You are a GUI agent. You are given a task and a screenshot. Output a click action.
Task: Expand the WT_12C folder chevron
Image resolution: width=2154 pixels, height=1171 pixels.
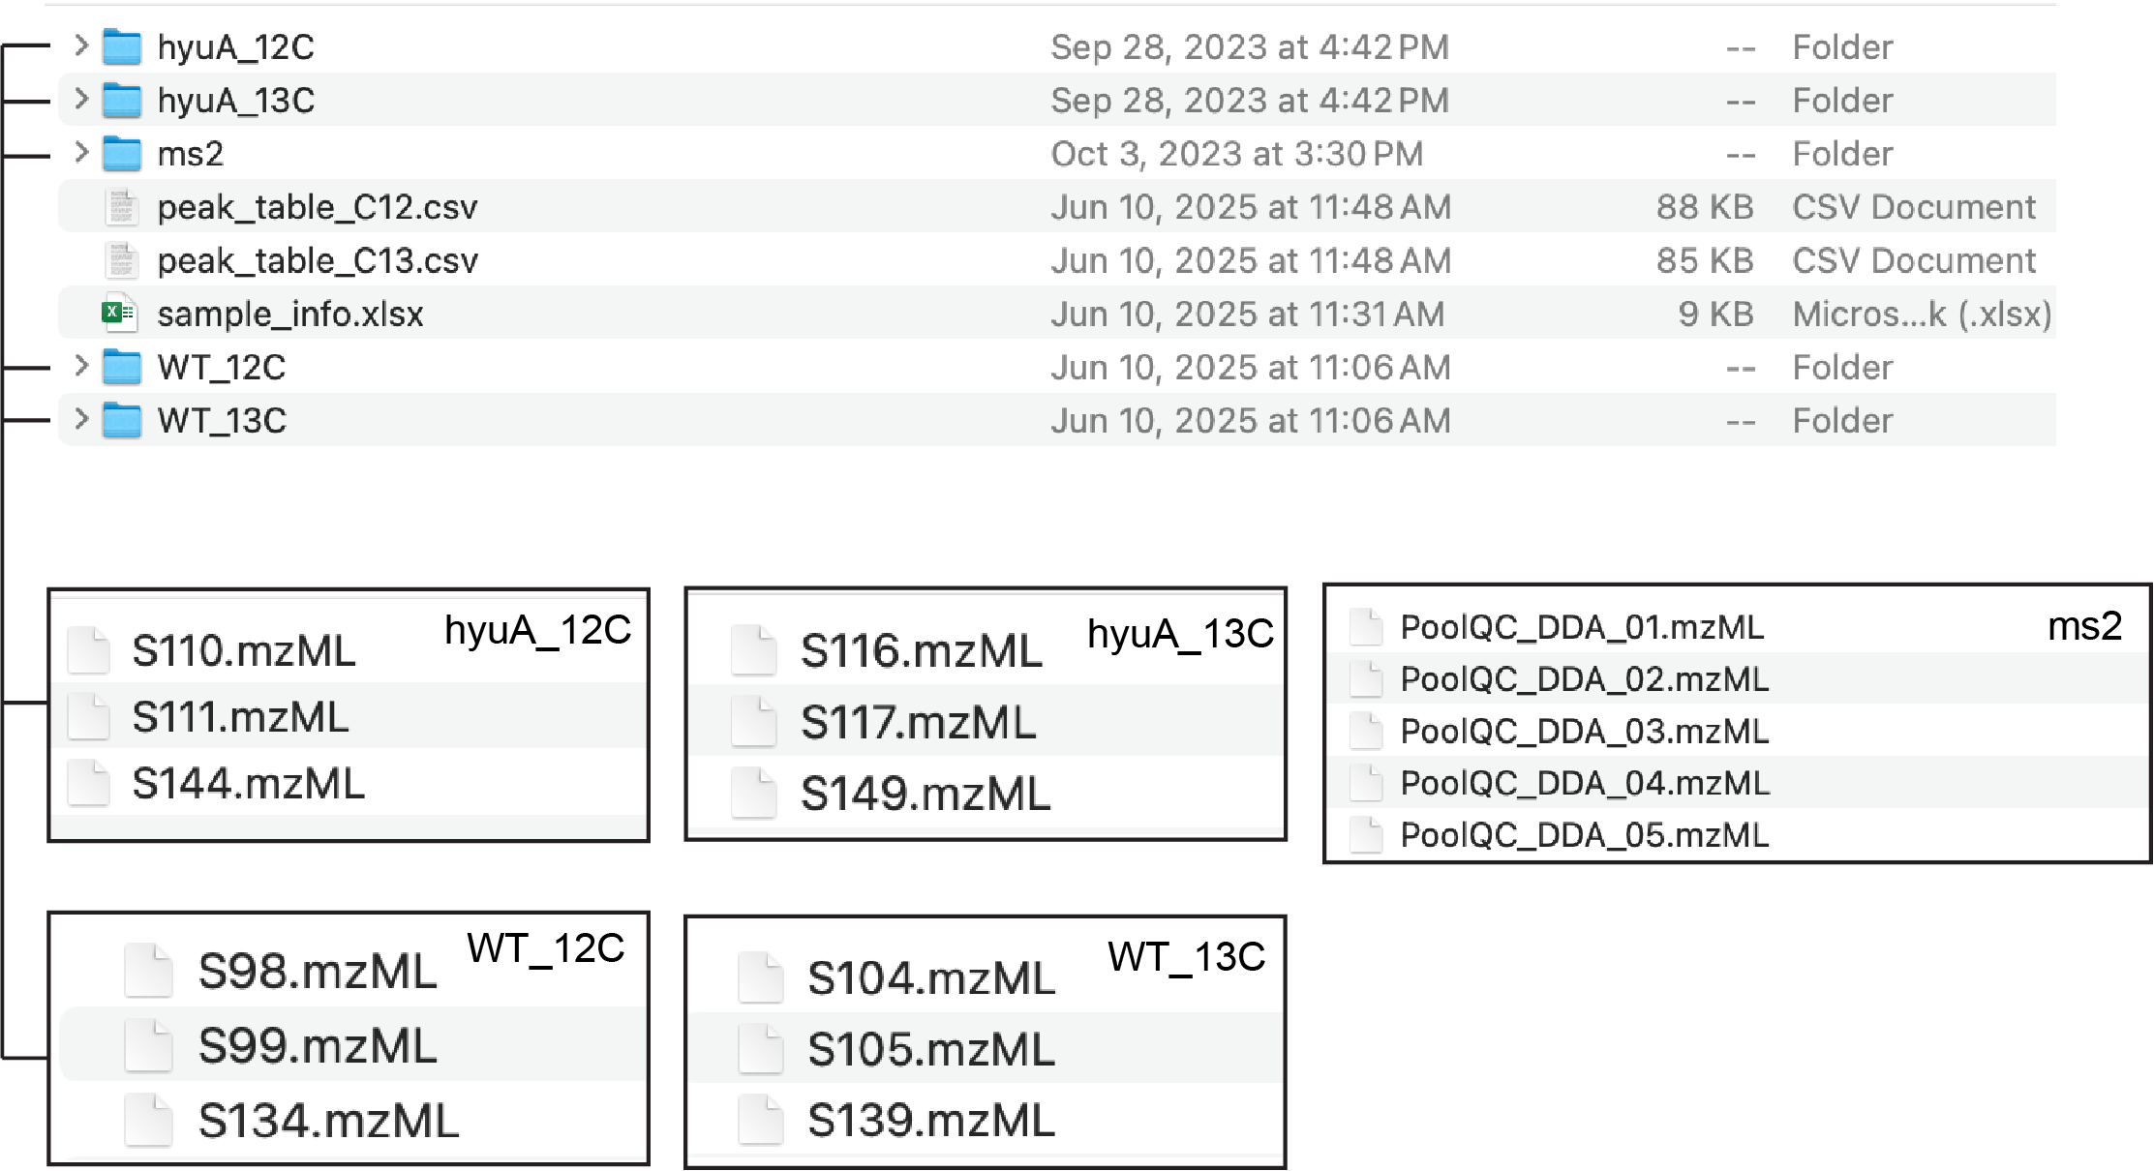(x=81, y=365)
